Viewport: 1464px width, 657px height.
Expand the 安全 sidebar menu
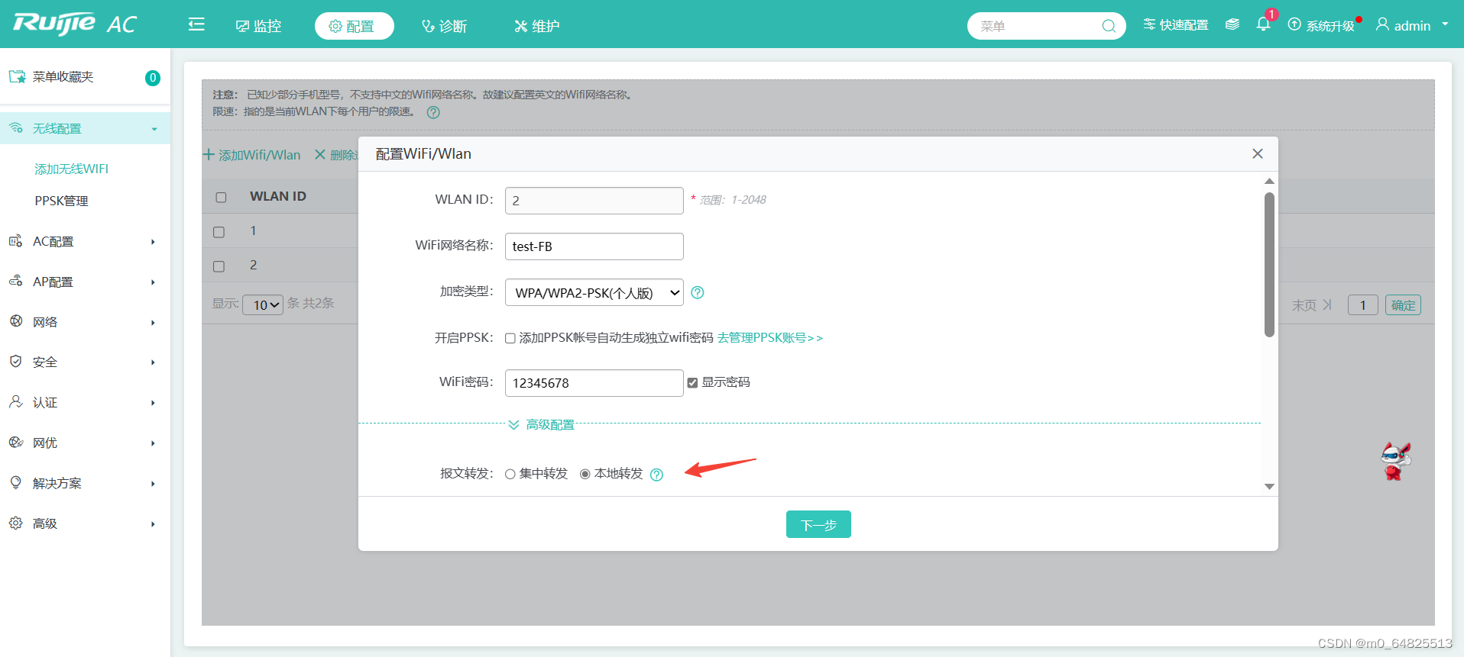(85, 362)
